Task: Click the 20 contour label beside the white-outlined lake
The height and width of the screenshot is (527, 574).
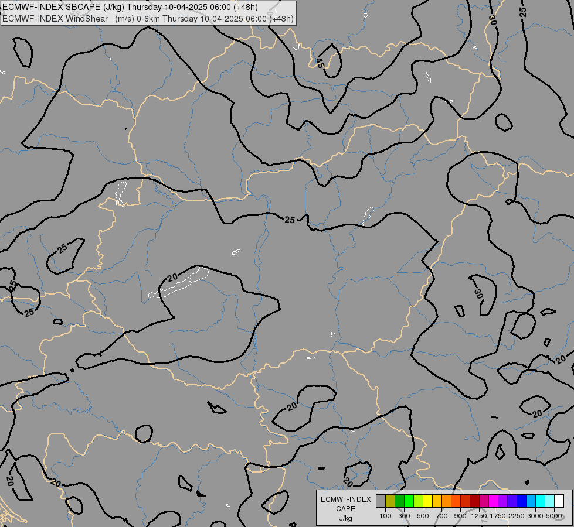Action: tap(172, 278)
